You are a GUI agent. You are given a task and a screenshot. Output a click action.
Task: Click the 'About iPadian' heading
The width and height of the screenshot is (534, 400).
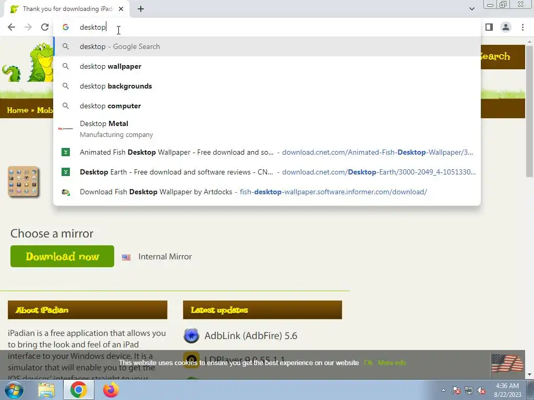tap(42, 310)
